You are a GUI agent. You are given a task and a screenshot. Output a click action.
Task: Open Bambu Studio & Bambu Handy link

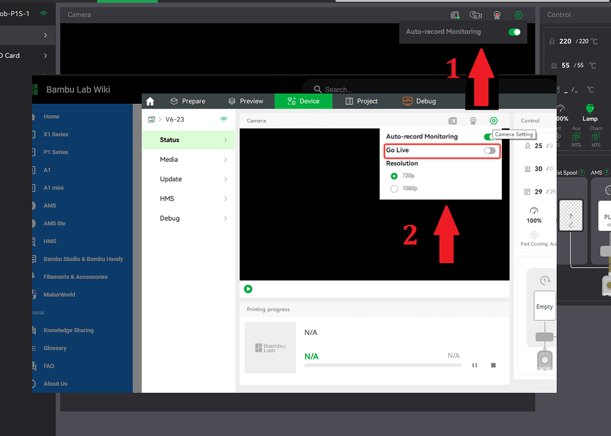(x=84, y=259)
